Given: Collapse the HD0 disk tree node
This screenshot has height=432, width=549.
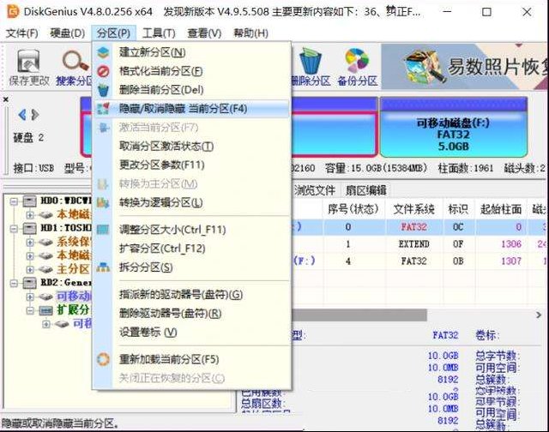Looking at the screenshot, I should [x=14, y=201].
